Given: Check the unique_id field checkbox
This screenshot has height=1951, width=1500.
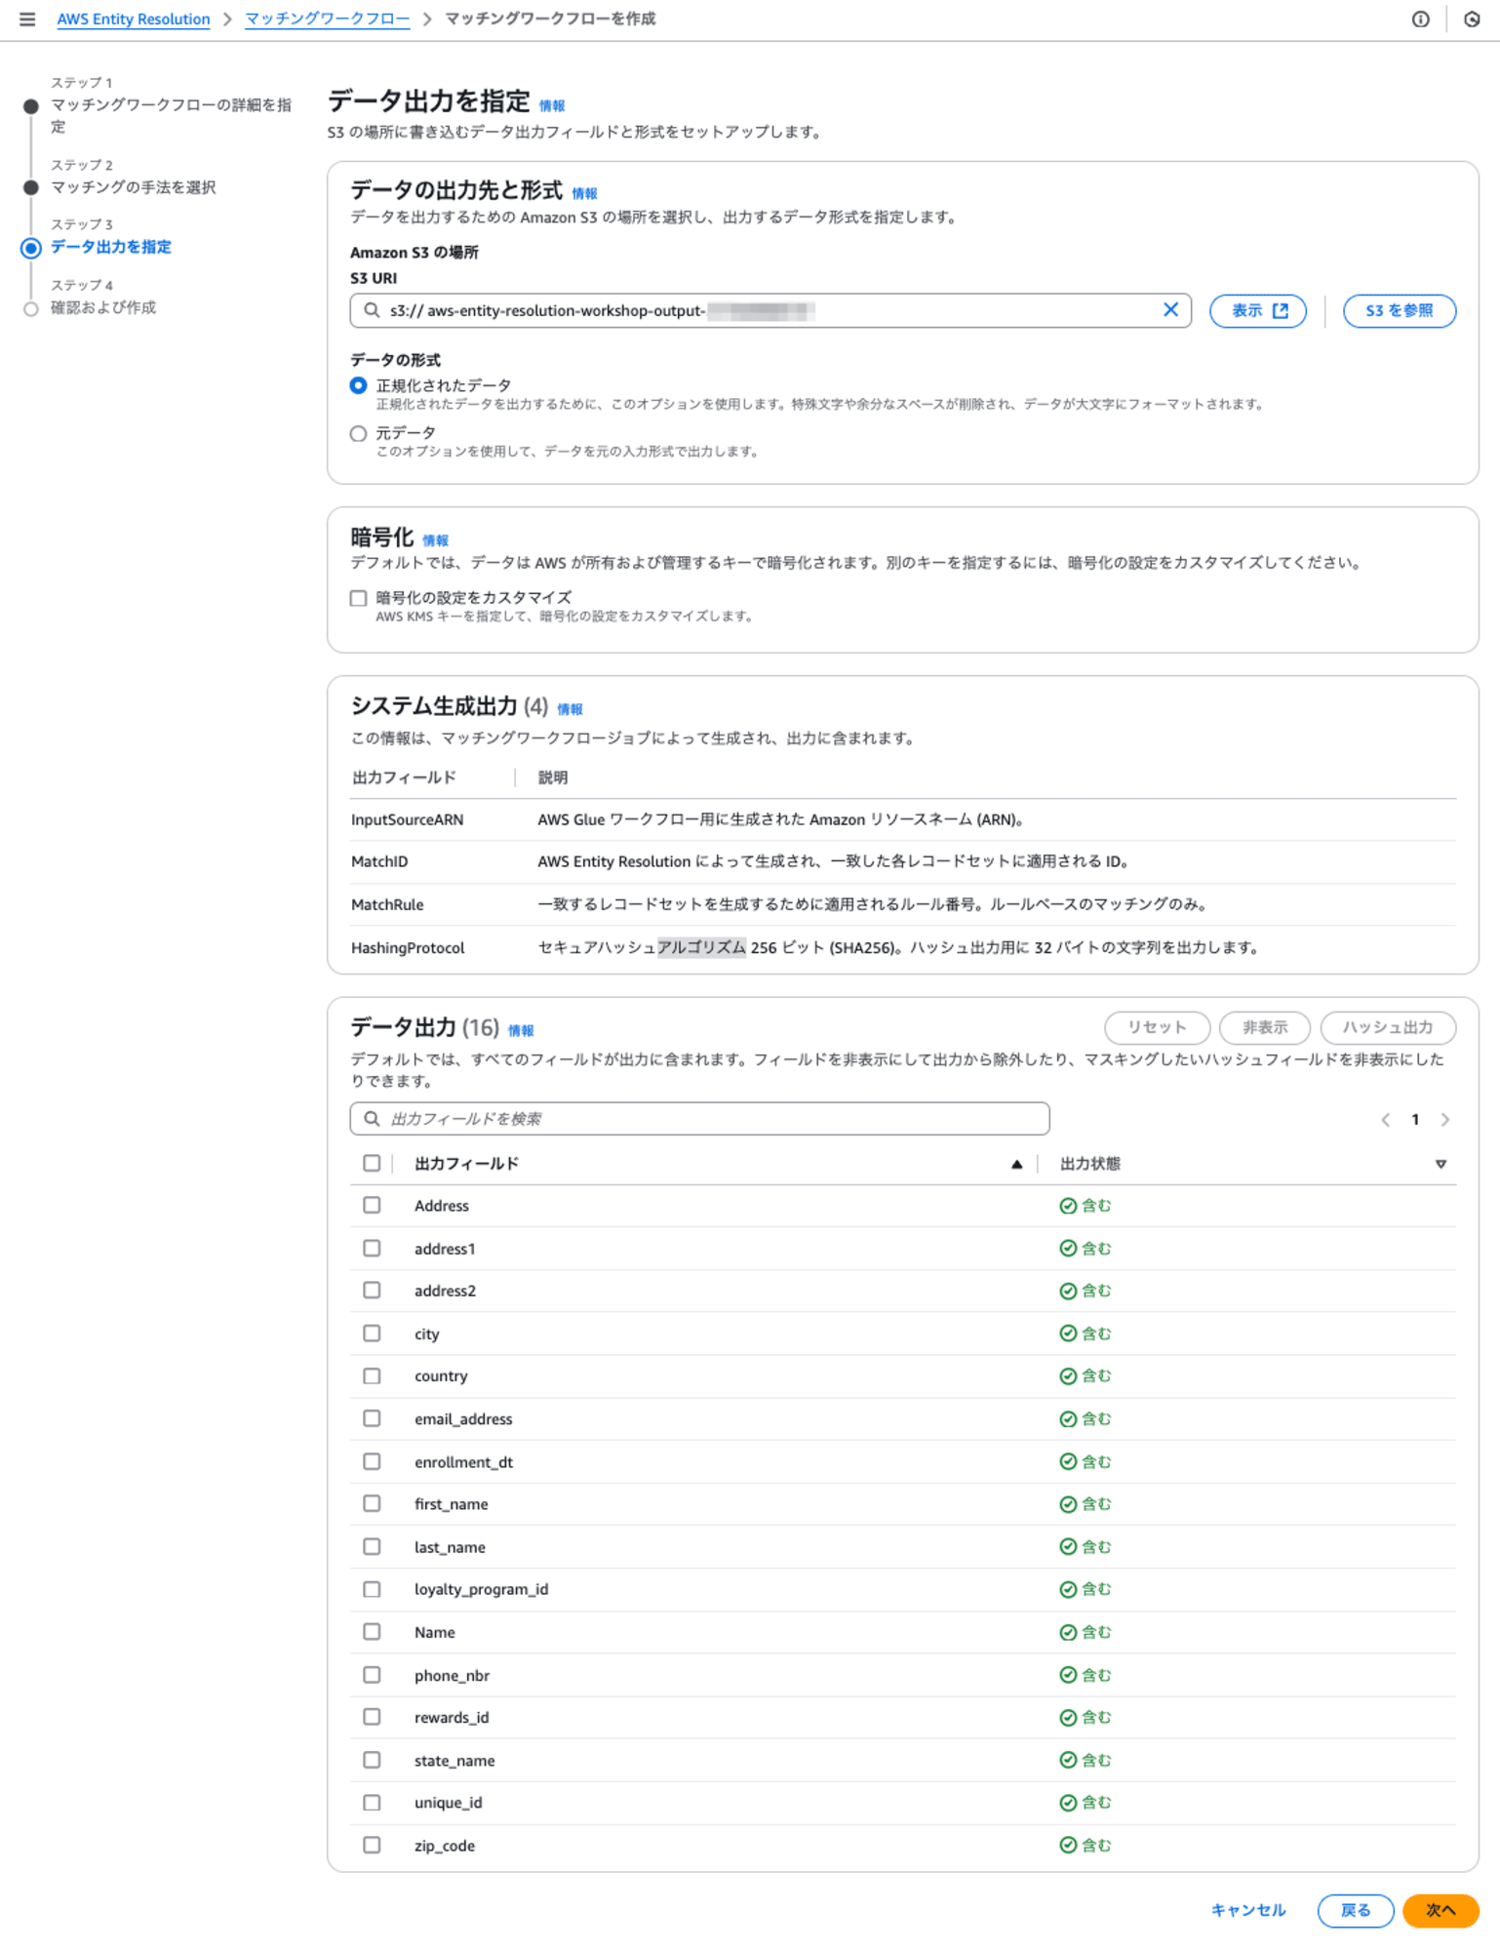Looking at the screenshot, I should tap(372, 1803).
